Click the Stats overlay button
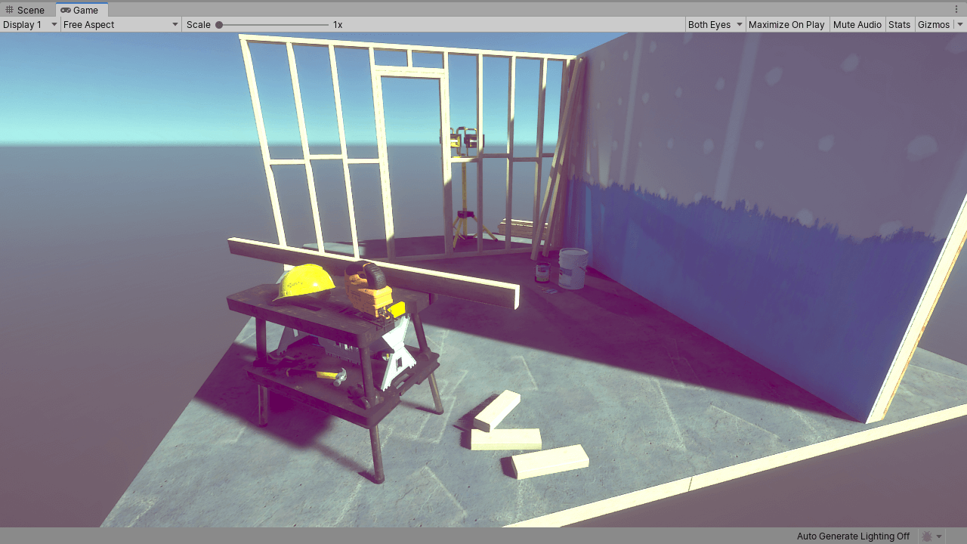The width and height of the screenshot is (967, 544). point(900,24)
